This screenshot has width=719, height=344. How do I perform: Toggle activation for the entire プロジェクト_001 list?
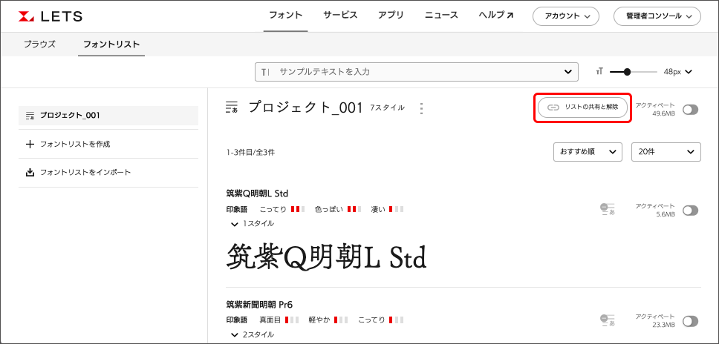pyautogui.click(x=690, y=109)
